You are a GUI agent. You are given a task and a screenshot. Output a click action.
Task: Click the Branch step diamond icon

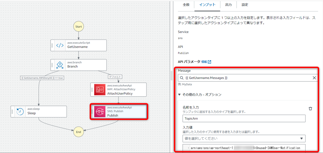[60, 65]
